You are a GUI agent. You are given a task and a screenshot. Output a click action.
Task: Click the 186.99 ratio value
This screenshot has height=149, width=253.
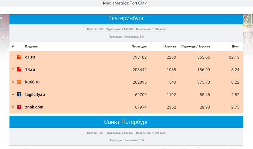(x=204, y=70)
